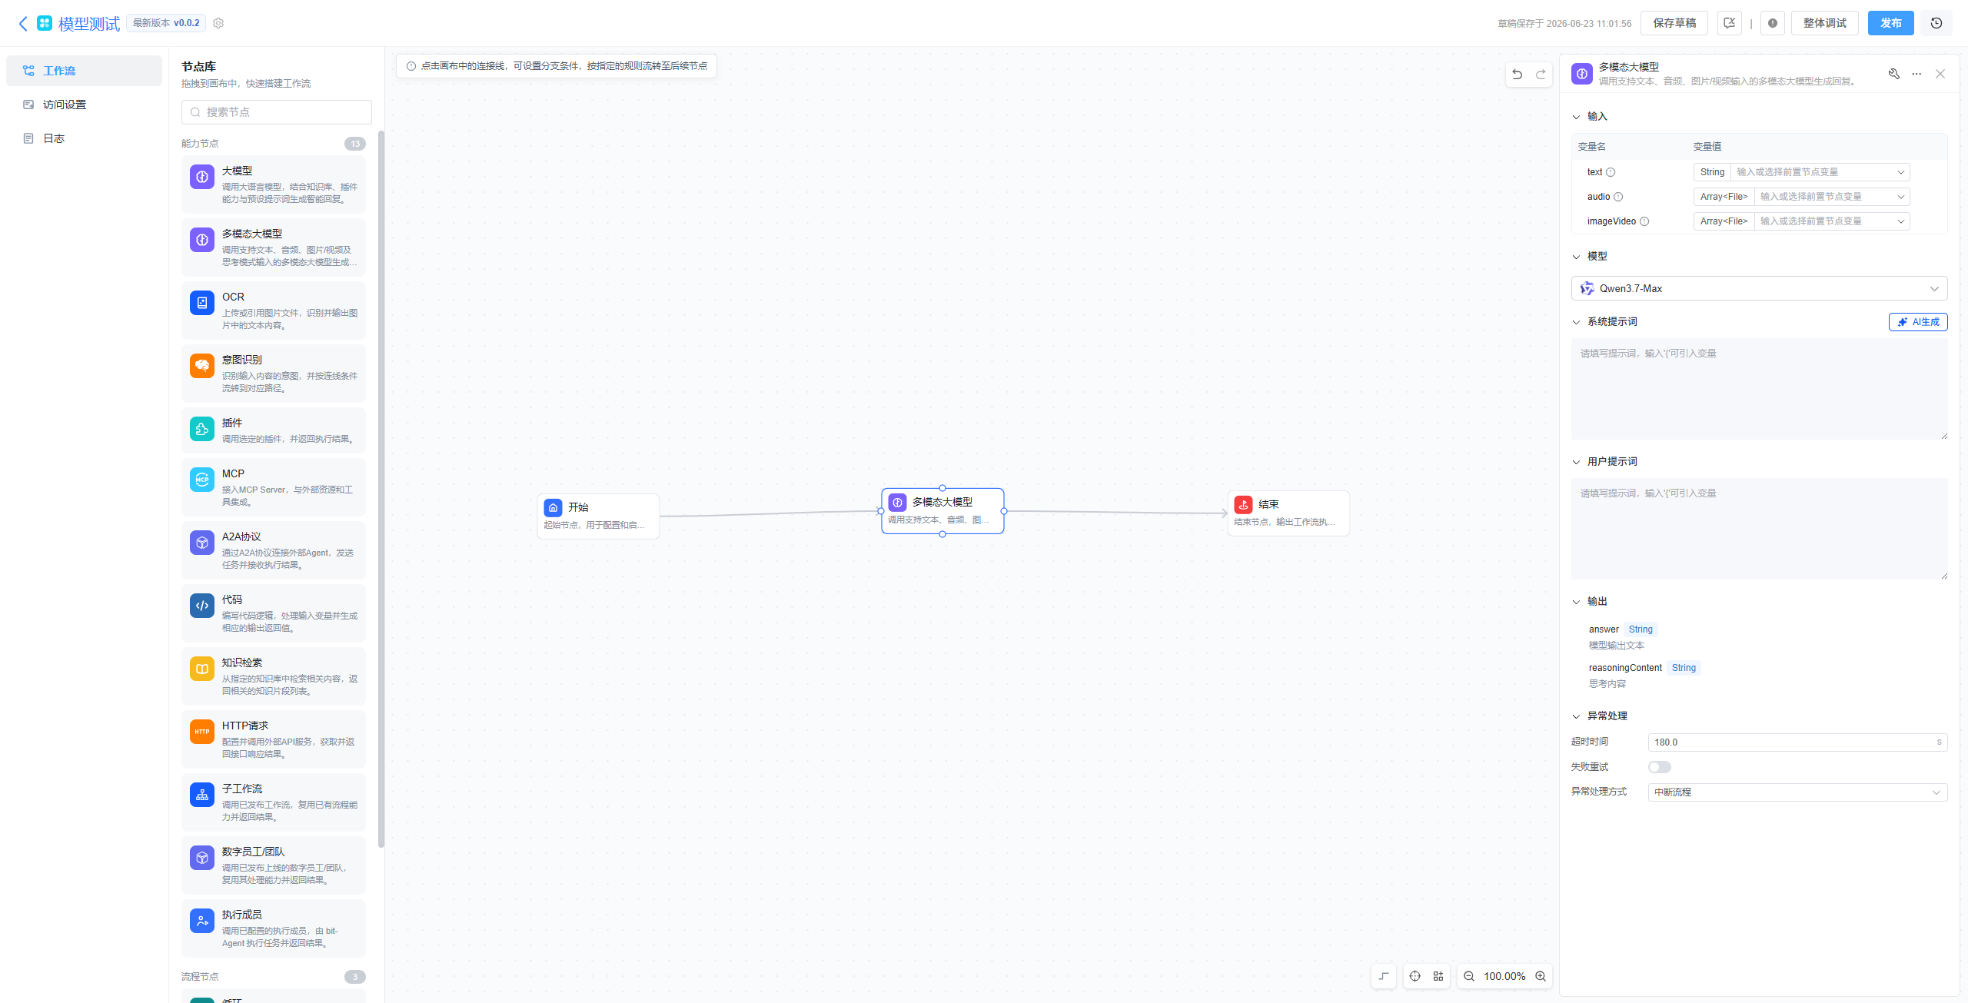Viewport: 1968px width, 1003px height.
Task: Click the zoom in magnifier icon
Action: click(1541, 976)
